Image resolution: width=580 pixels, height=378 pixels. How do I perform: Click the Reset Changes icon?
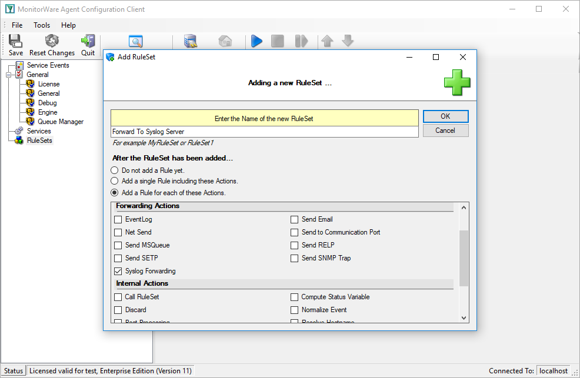pyautogui.click(x=52, y=41)
